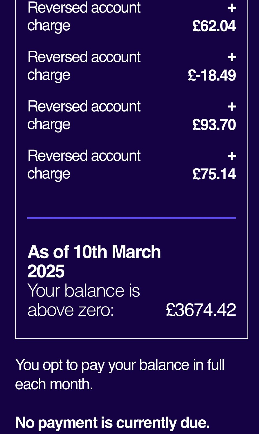259x434 pixels.
Task: Tap the "No payment is currently due" notice
Action: [x=112, y=422]
